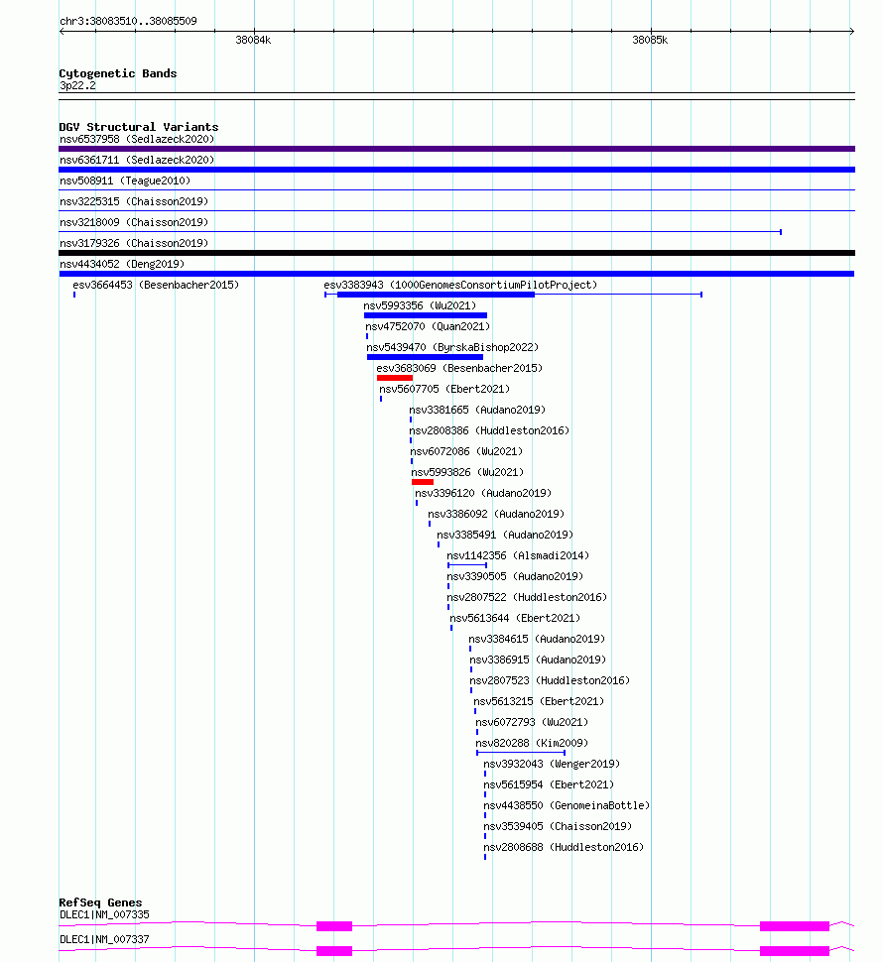Select the chr3:38083510..38085509 region label

[x=128, y=22]
